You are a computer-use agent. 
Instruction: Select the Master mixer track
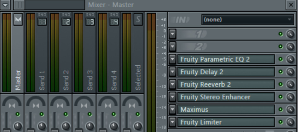12,53
